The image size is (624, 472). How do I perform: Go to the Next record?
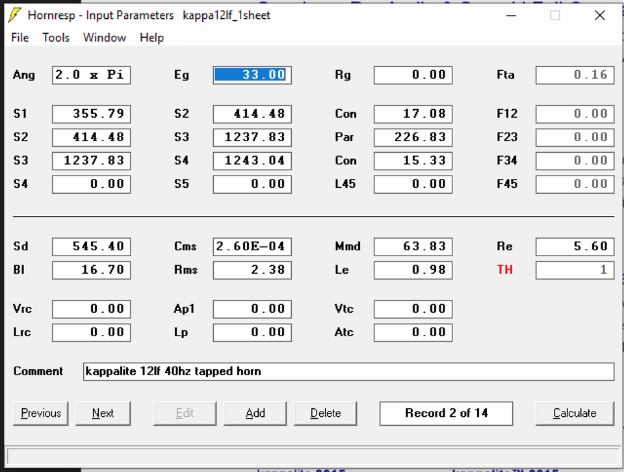pos(103,413)
